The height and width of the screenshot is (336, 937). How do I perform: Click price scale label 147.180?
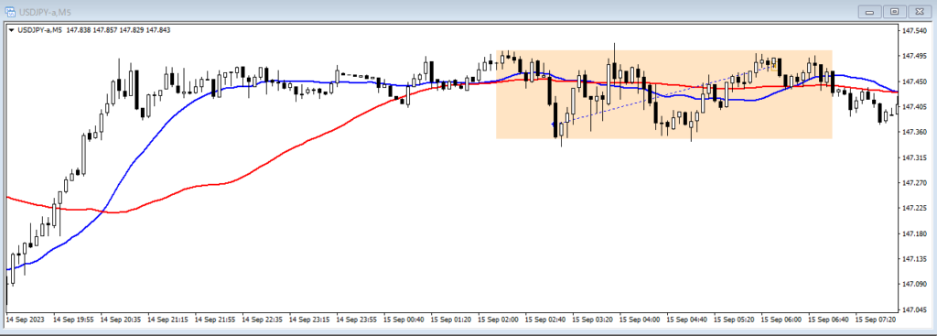[915, 233]
